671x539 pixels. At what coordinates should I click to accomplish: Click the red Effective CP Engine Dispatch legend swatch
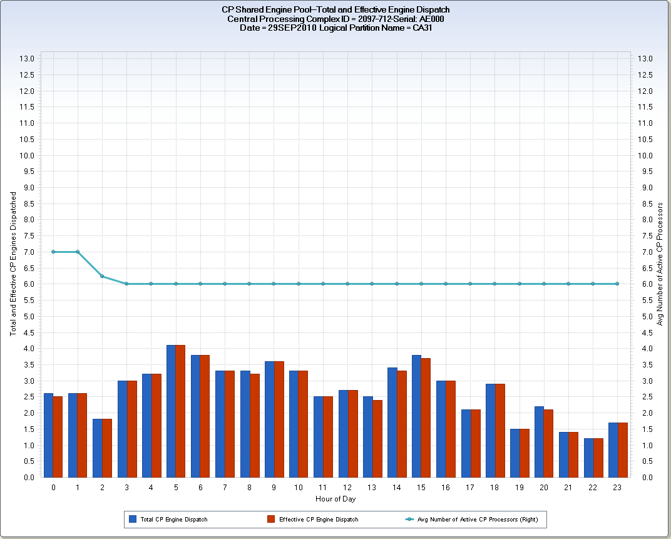271,520
